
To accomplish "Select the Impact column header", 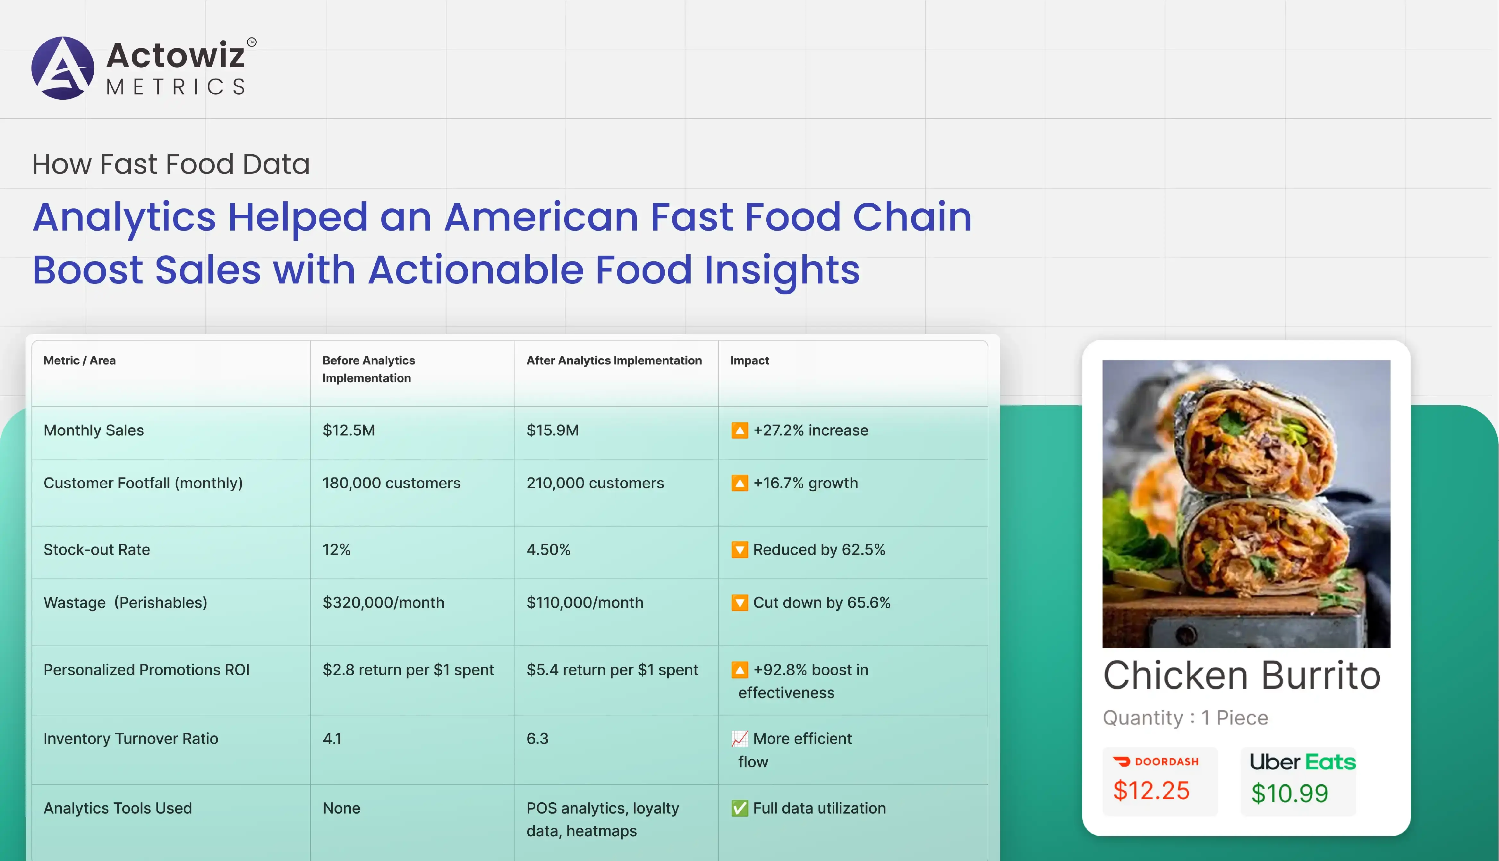I will pos(749,361).
